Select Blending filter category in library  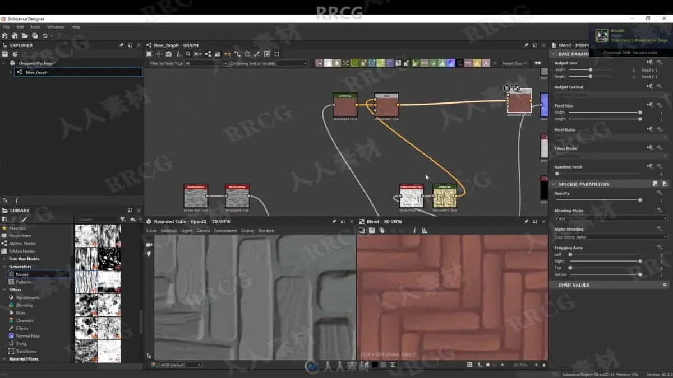24,305
